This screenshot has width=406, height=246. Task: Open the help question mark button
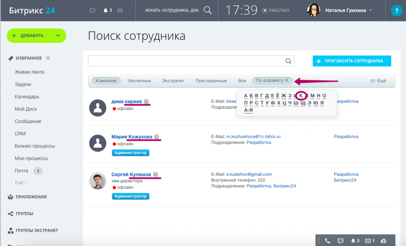[396, 11]
